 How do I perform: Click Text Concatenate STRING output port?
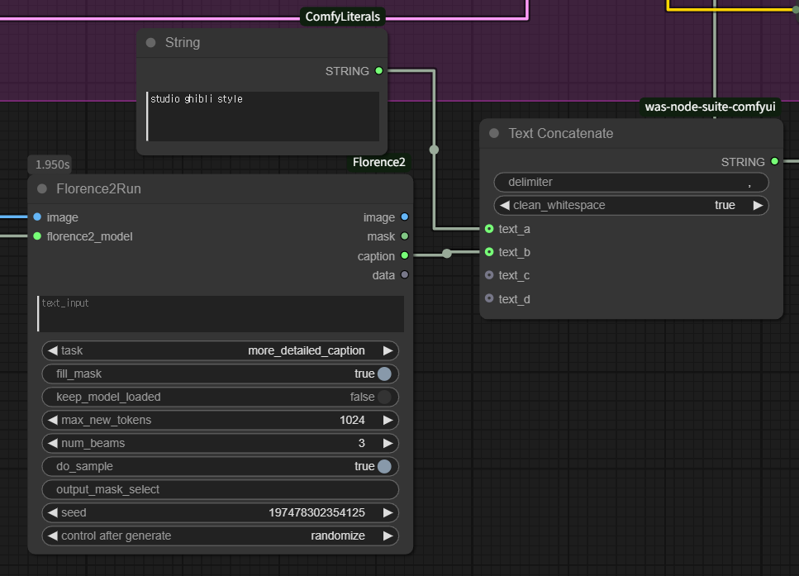(774, 162)
